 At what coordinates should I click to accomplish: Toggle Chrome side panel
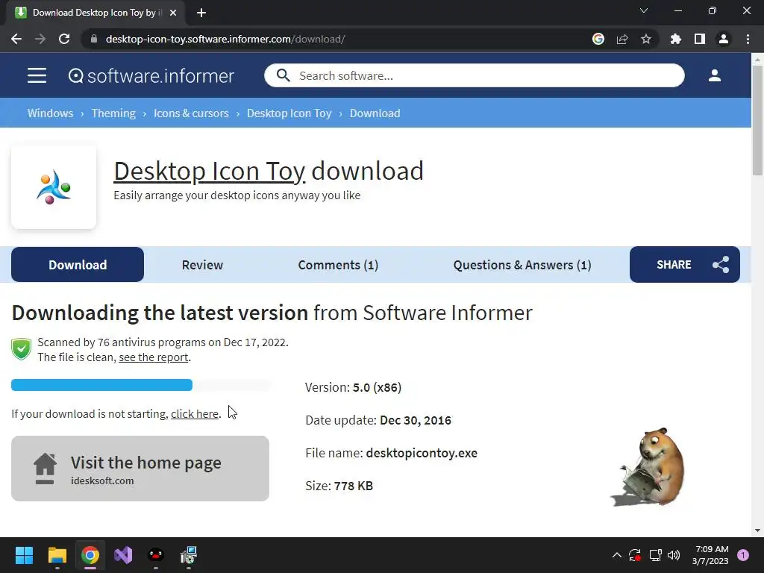pos(700,39)
